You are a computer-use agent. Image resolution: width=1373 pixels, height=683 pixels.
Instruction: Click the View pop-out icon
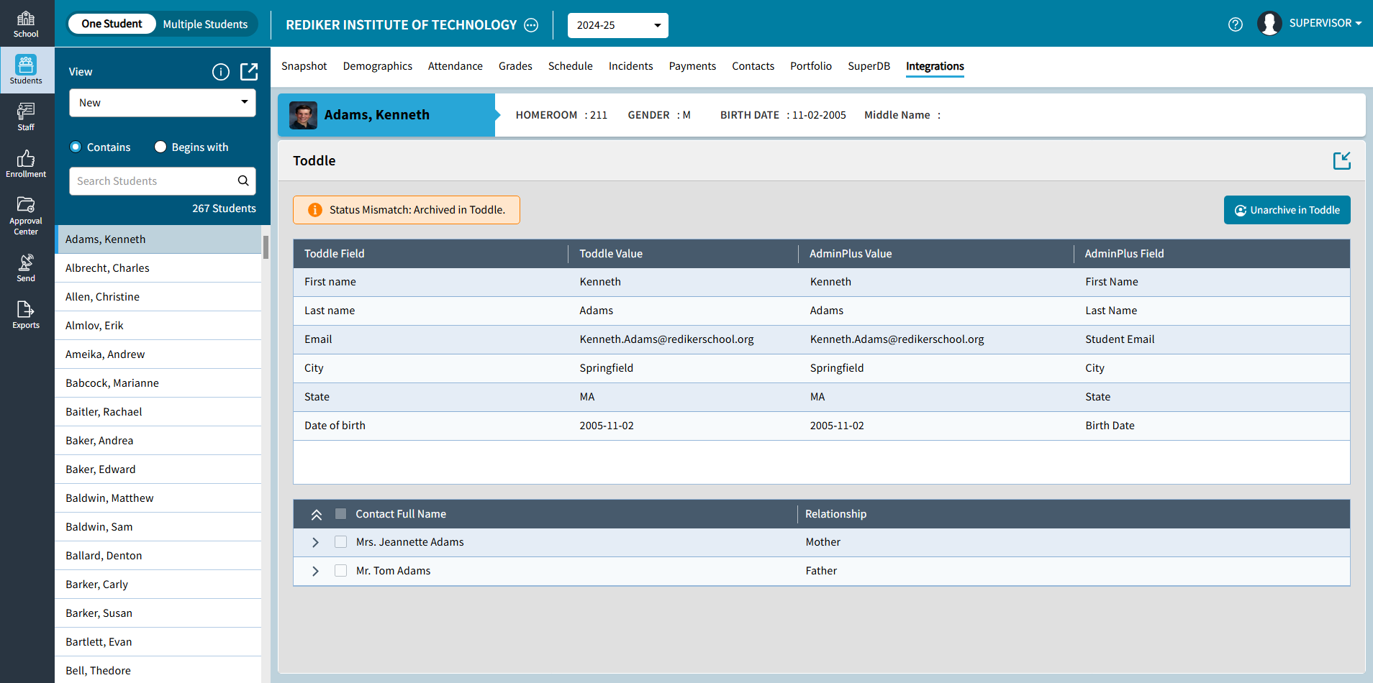pos(249,72)
